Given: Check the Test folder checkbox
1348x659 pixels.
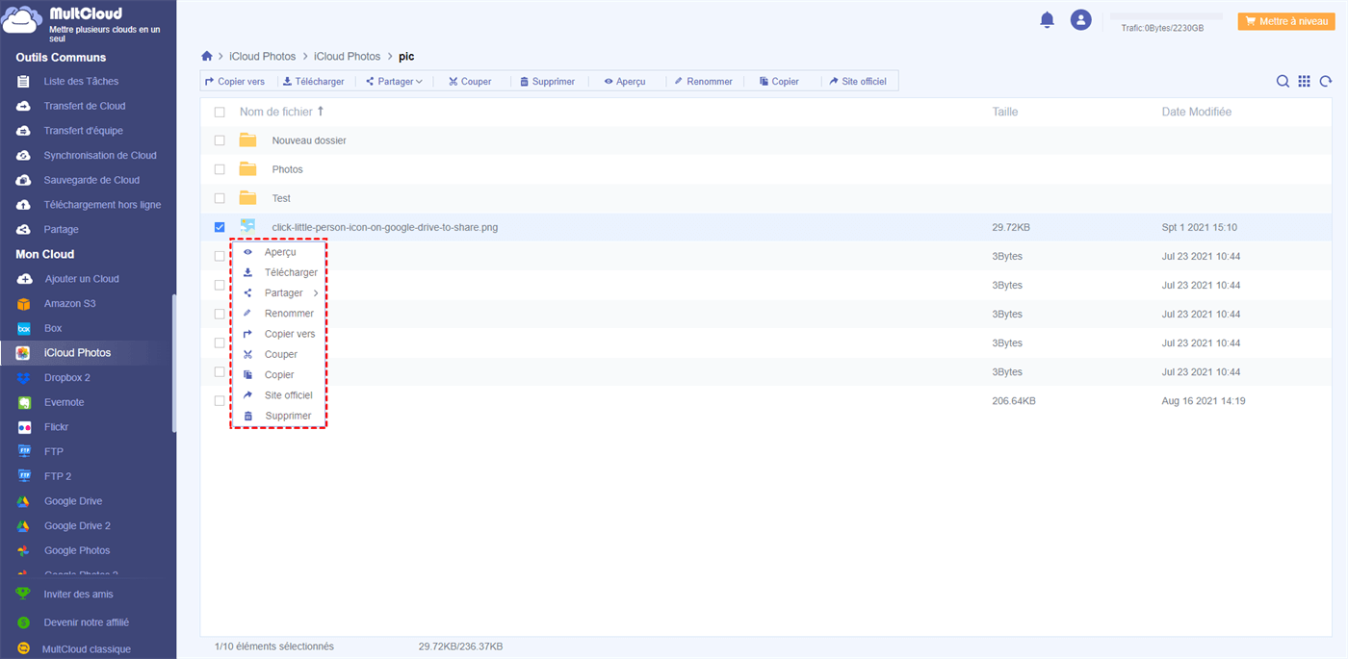Looking at the screenshot, I should coord(220,198).
